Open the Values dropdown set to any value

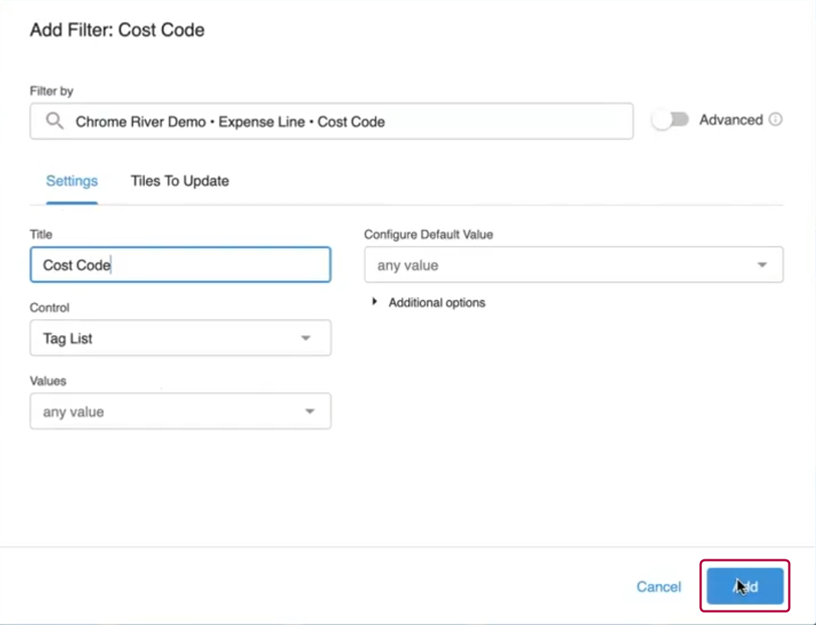tap(180, 411)
